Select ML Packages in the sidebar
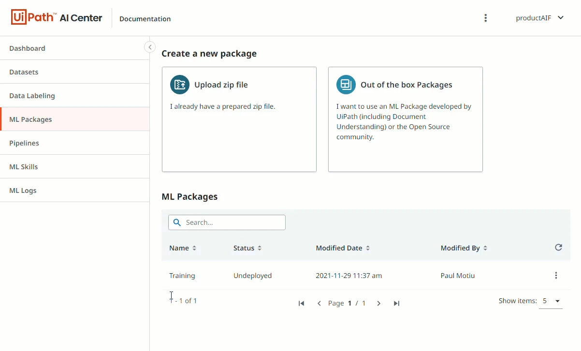 pyautogui.click(x=75, y=119)
